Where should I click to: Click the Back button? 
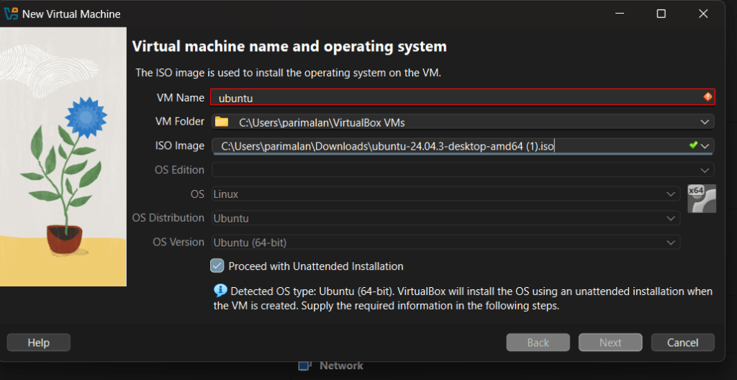click(x=538, y=343)
